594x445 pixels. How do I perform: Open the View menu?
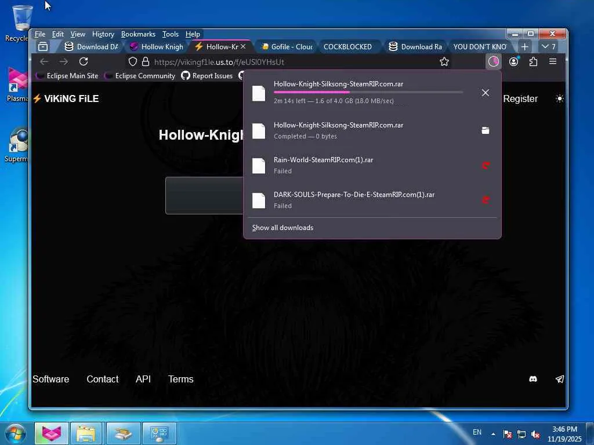(x=78, y=34)
